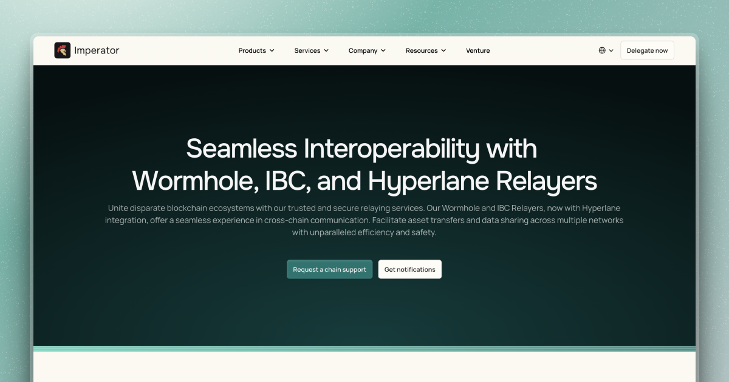
Task: Click Request a chain support button
Action: pyautogui.click(x=329, y=269)
